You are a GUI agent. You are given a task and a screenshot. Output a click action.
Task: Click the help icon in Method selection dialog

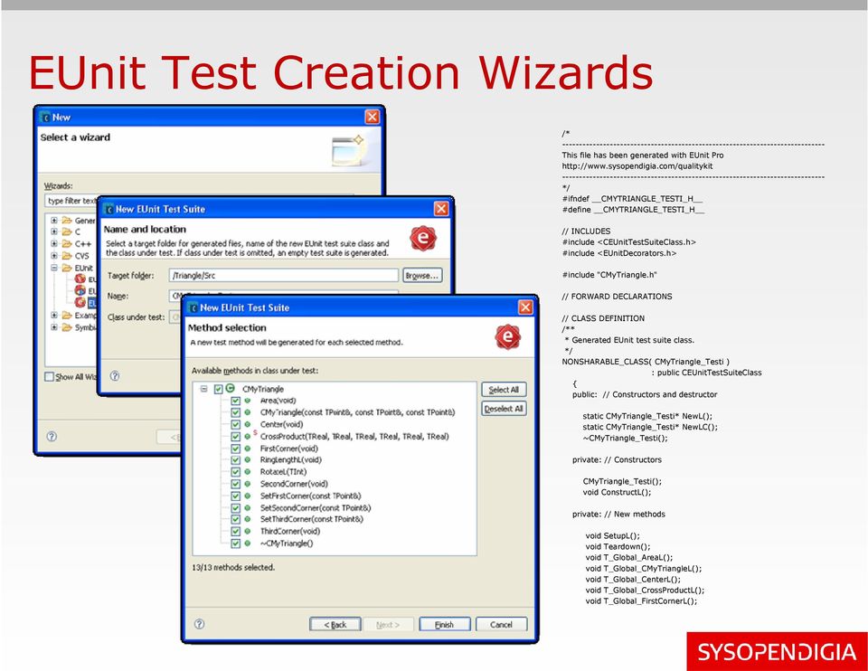(x=199, y=624)
